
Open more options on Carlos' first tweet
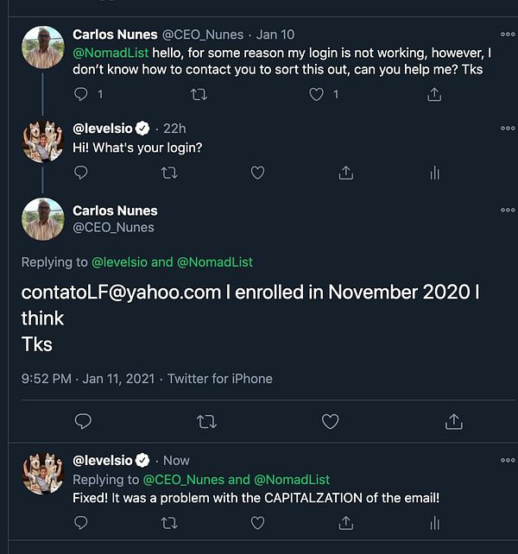507,34
